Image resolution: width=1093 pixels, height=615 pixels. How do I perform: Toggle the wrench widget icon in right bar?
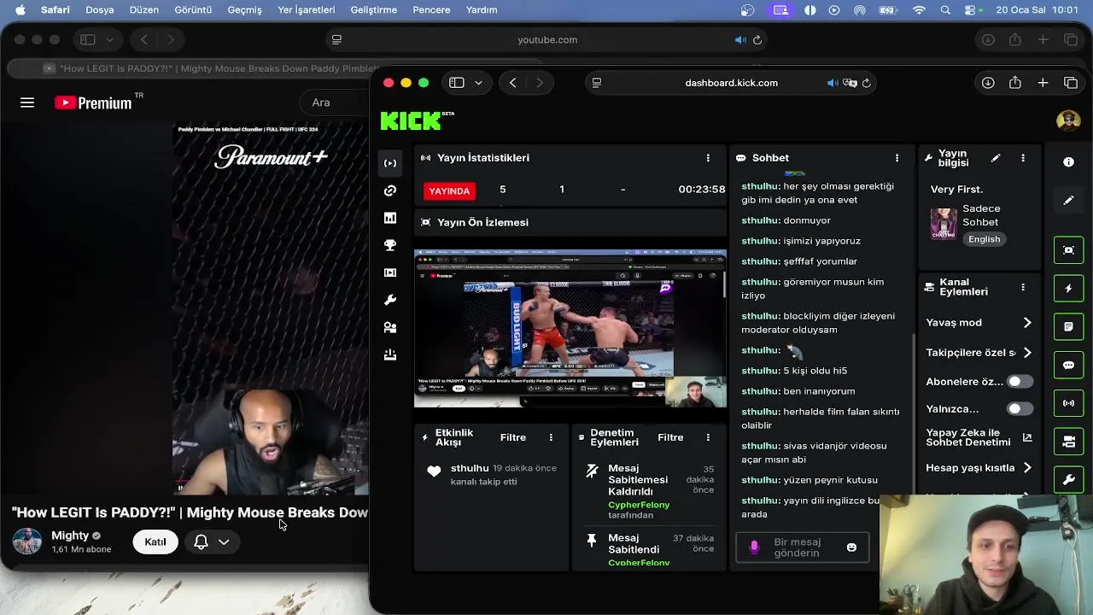coord(1068,480)
